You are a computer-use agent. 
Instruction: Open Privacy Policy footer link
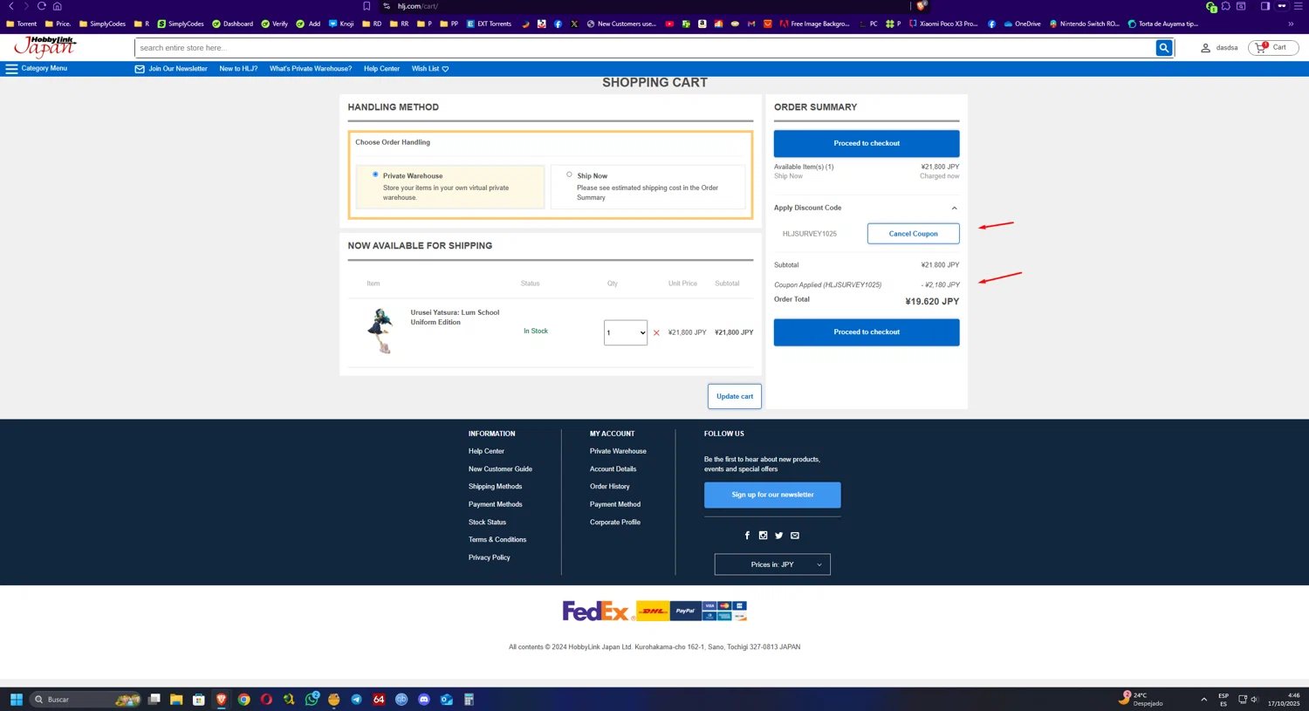coord(489,557)
